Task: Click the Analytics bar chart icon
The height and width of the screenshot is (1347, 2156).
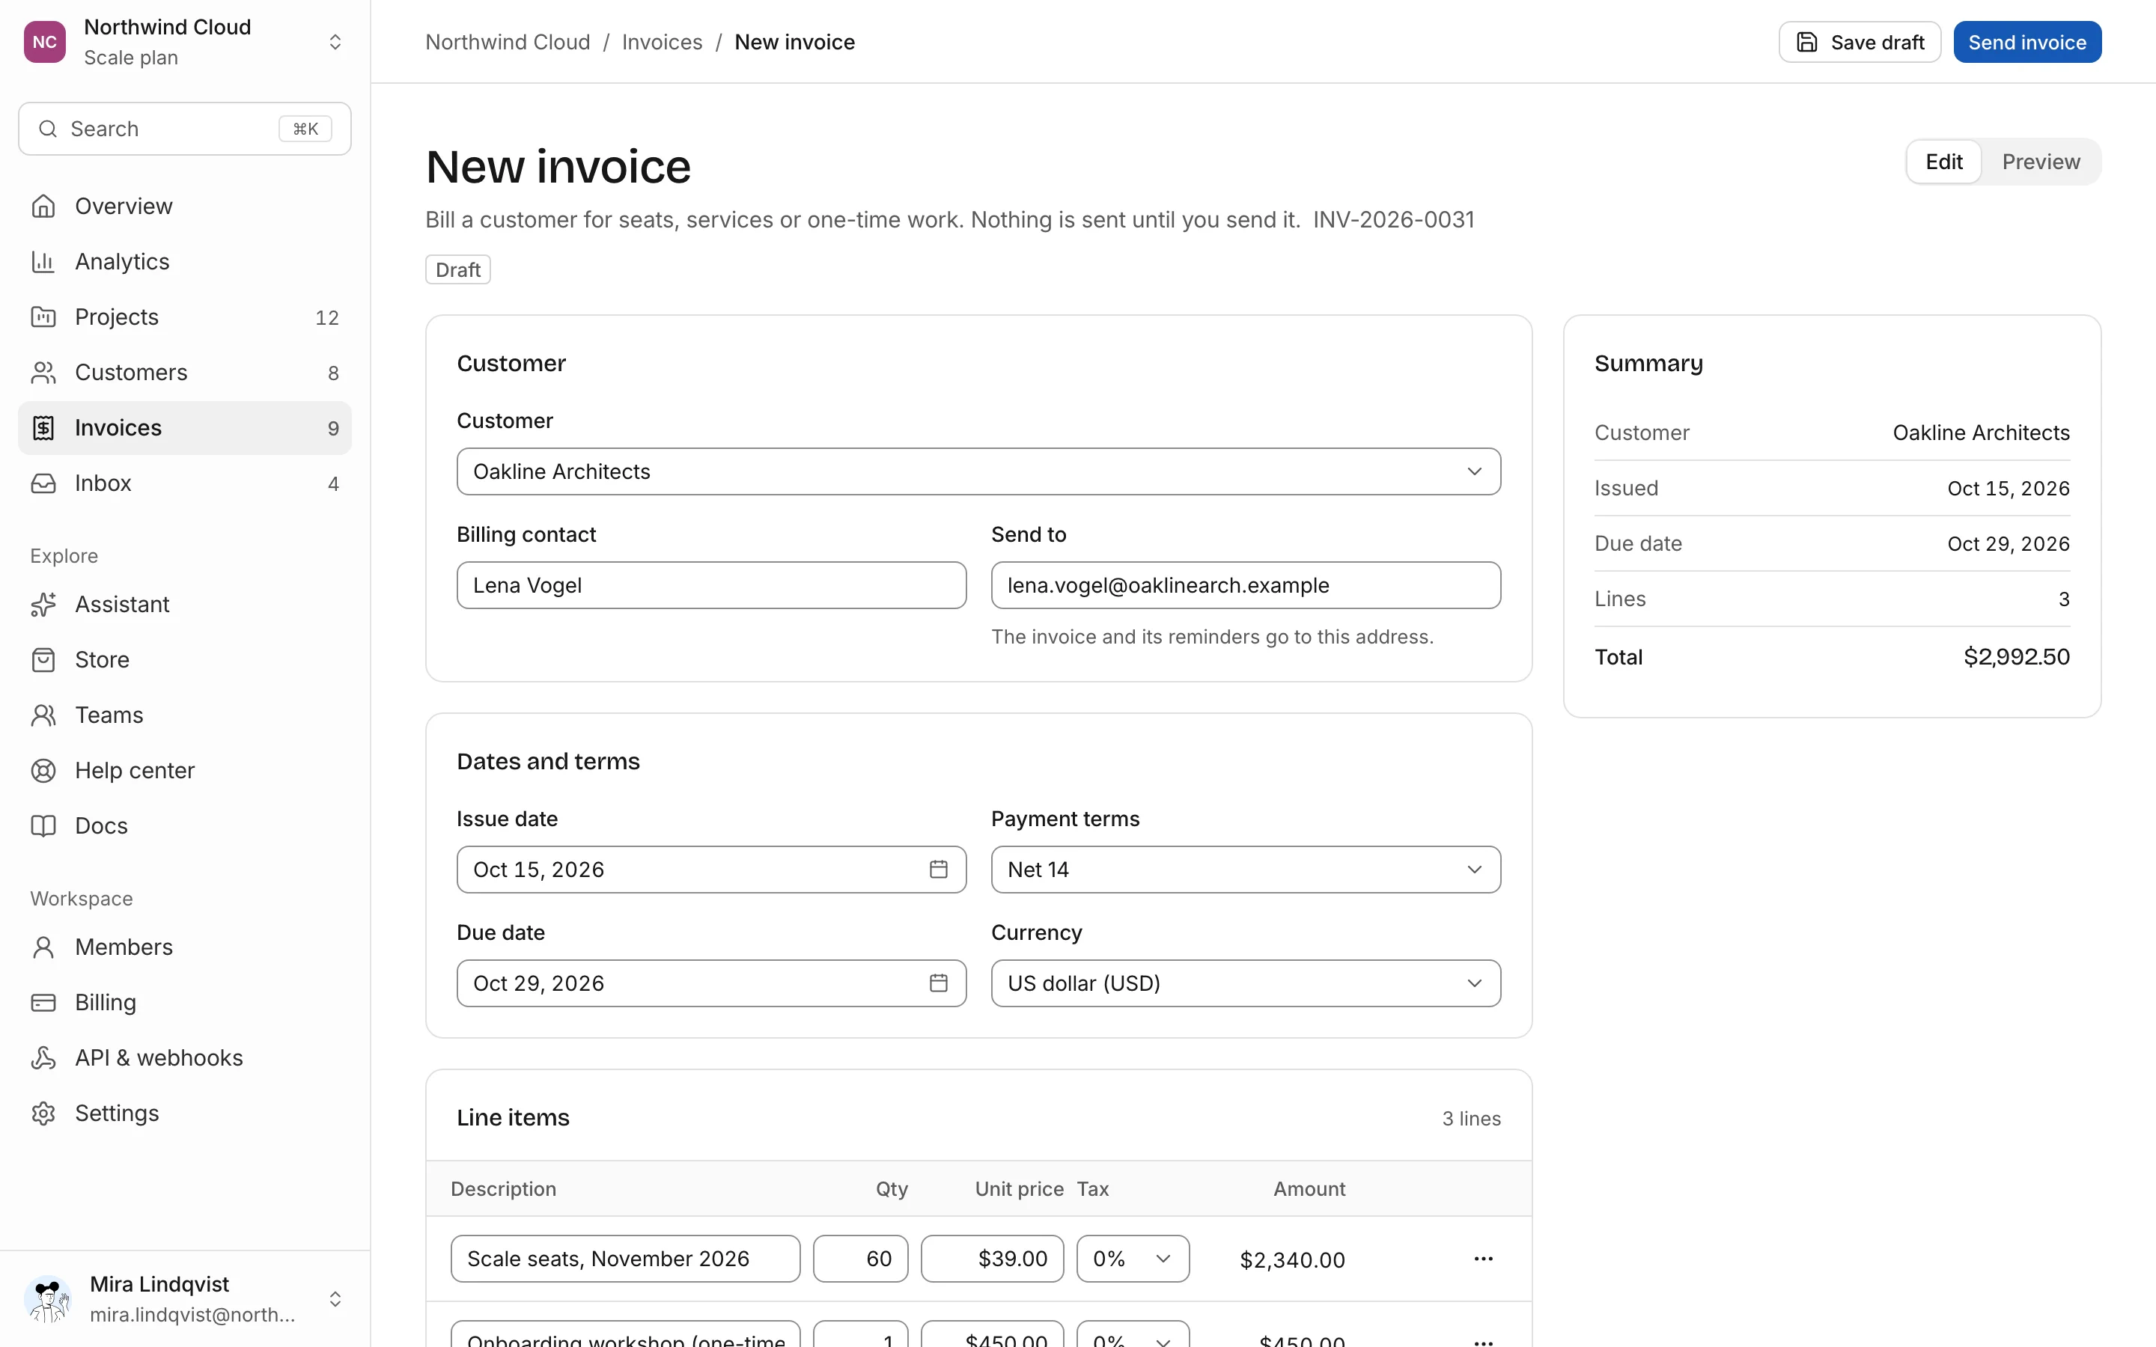Action: (43, 261)
